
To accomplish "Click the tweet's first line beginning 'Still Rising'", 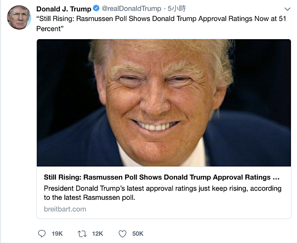I will [x=161, y=18].
